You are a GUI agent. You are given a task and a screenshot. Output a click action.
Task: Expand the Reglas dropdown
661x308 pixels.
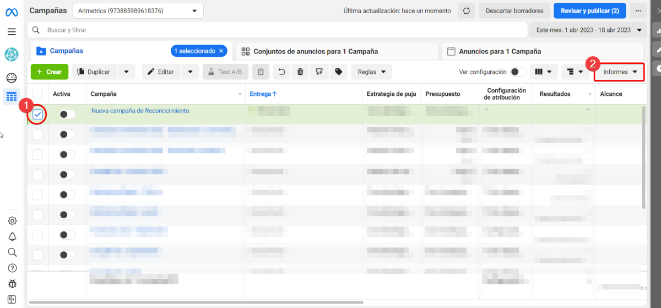[x=371, y=72]
